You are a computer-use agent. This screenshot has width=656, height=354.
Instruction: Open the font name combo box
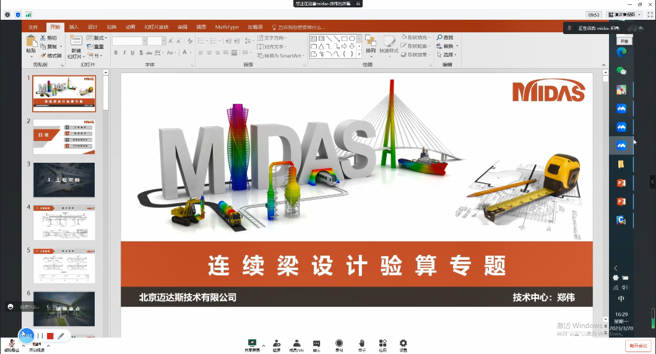[129, 41]
